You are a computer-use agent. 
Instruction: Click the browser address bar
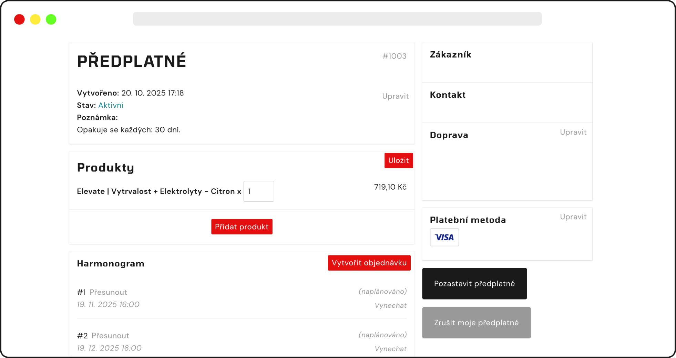(x=337, y=19)
